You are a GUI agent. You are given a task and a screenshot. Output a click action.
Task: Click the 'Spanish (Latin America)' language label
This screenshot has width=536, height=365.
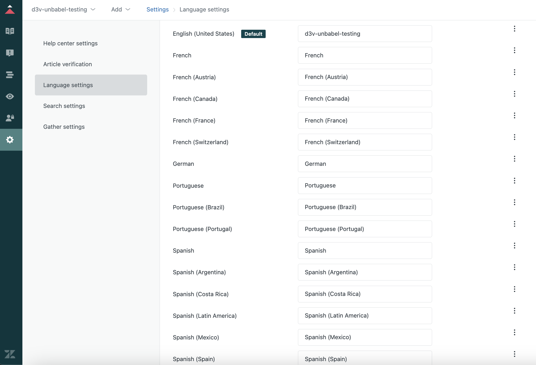pyautogui.click(x=205, y=316)
